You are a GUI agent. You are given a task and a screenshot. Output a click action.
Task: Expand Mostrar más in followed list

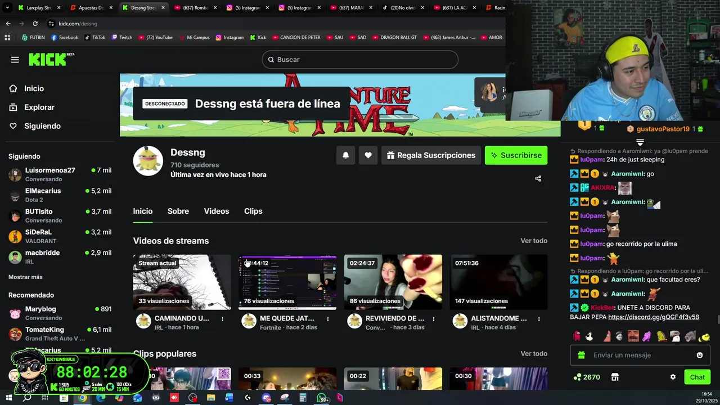click(x=25, y=277)
